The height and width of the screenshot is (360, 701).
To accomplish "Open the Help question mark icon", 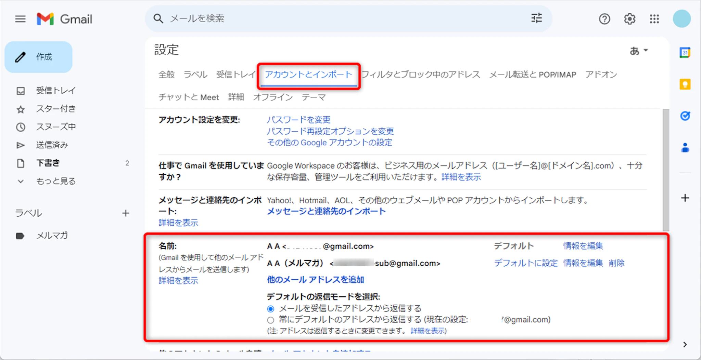I will [604, 19].
